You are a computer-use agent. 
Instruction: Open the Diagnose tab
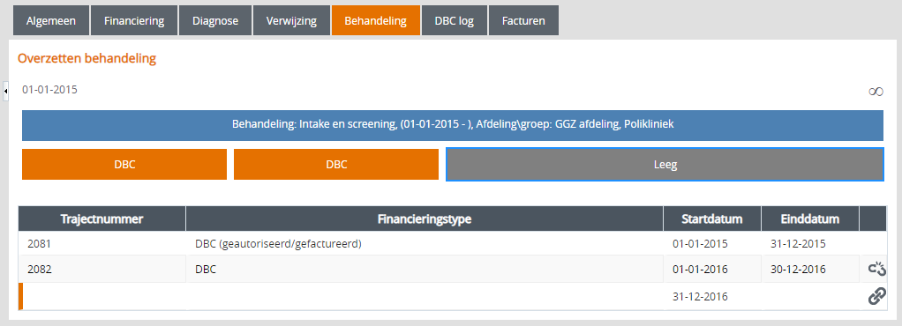215,20
